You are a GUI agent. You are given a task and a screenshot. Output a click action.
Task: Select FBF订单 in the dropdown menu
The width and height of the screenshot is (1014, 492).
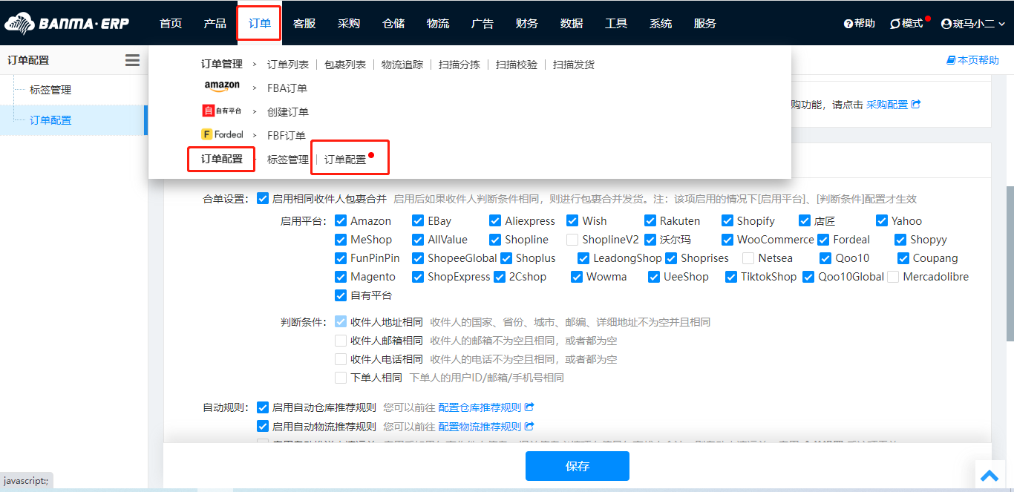pyautogui.click(x=287, y=136)
